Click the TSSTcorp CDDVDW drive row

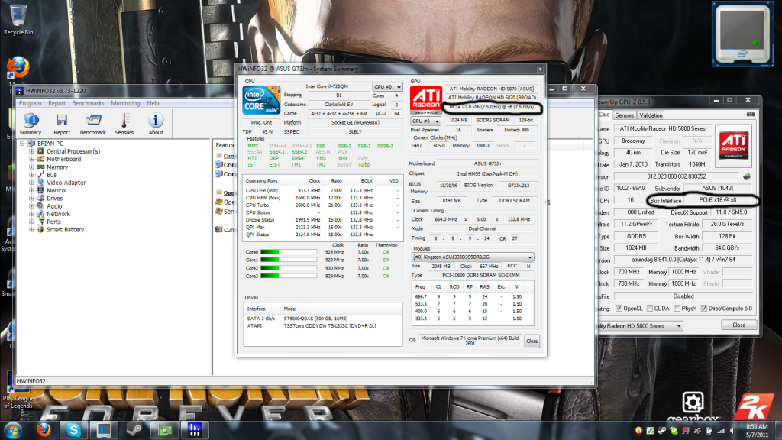click(323, 325)
